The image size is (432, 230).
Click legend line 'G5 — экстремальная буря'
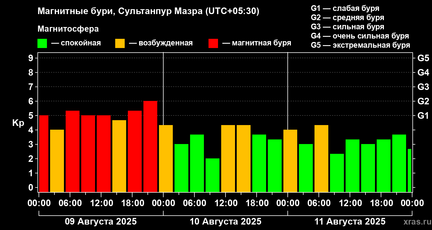[361, 45]
